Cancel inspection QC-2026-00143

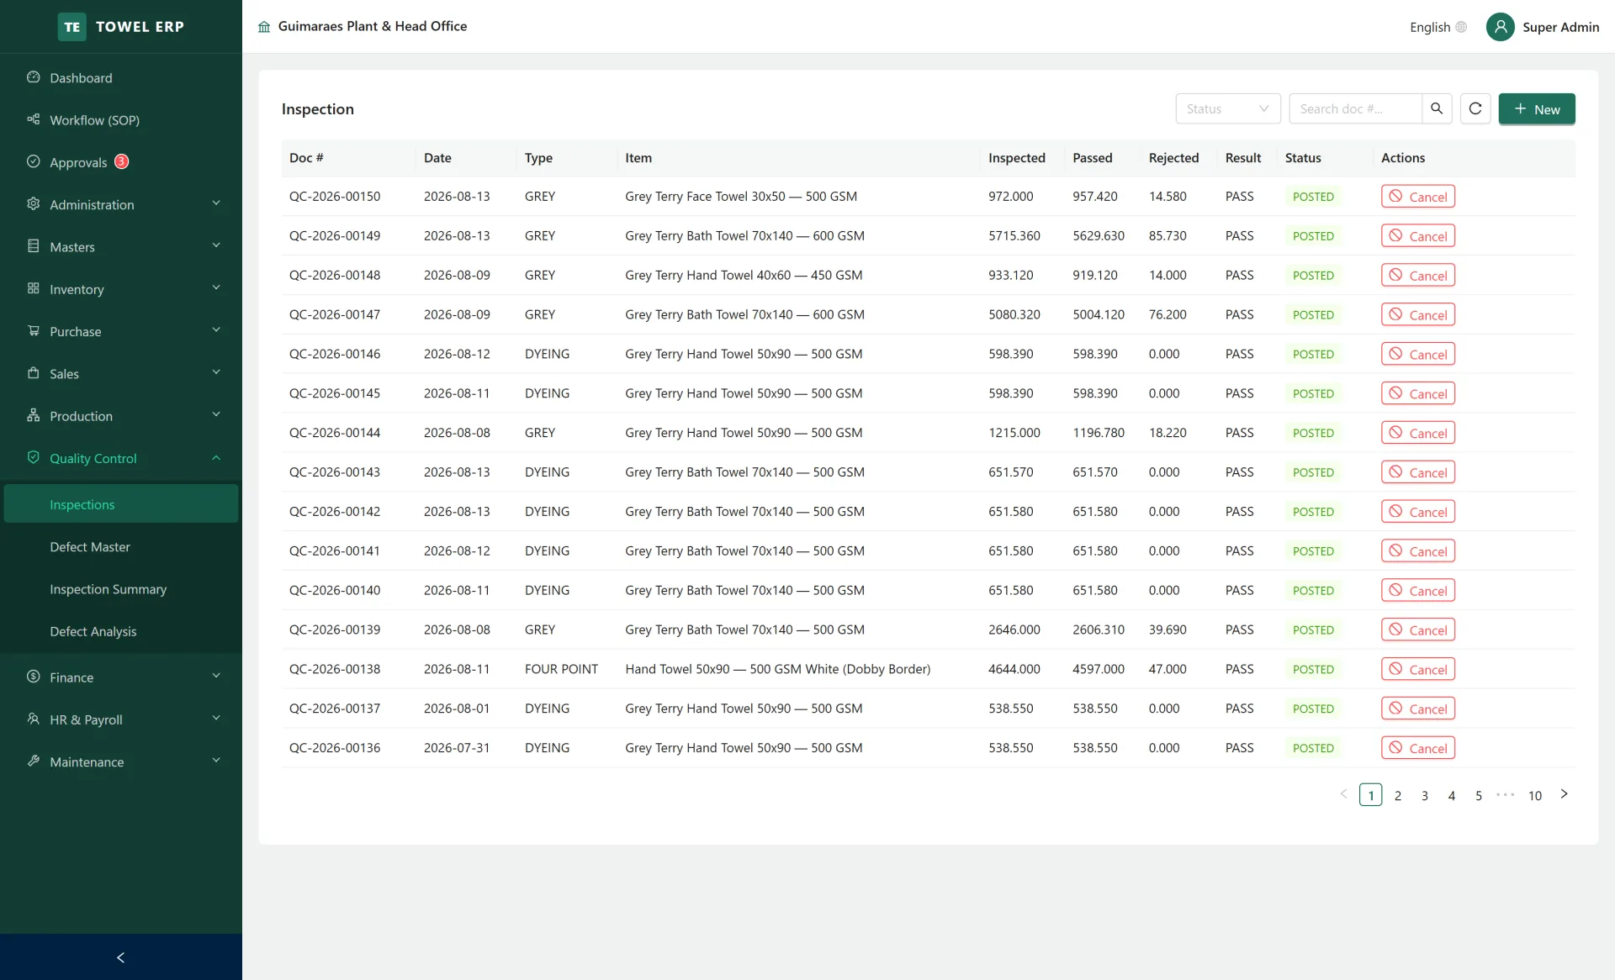point(1418,472)
